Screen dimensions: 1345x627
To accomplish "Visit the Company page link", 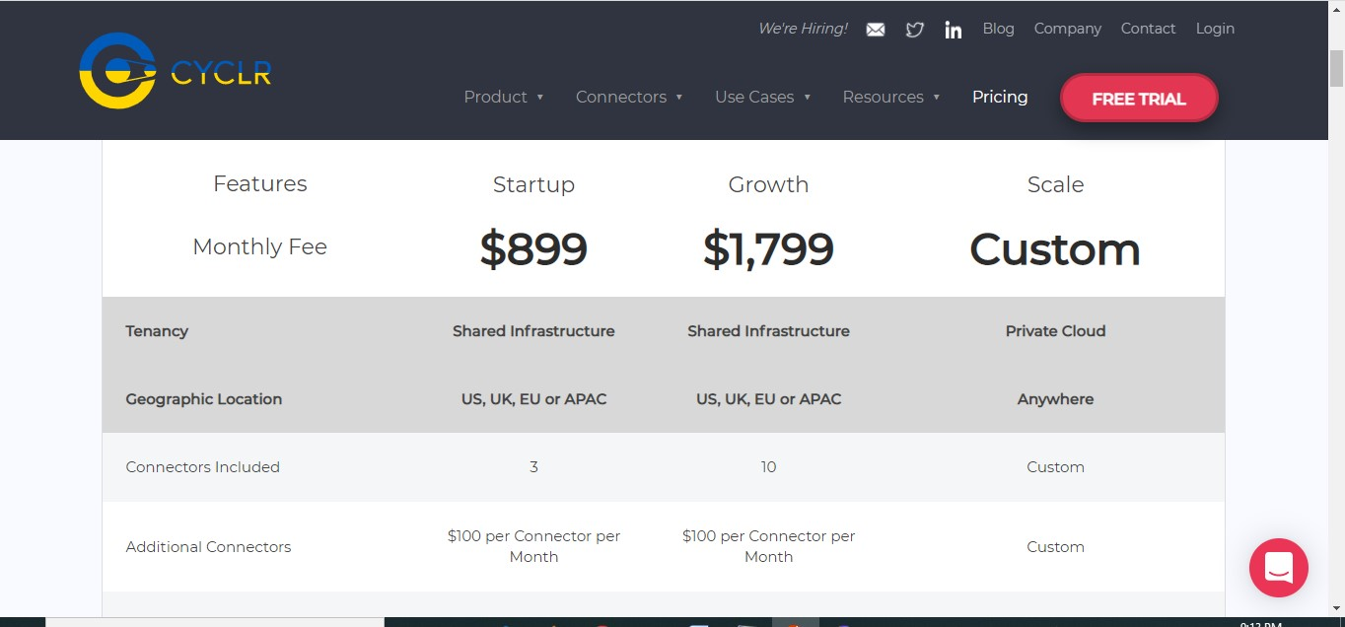I will [1067, 29].
